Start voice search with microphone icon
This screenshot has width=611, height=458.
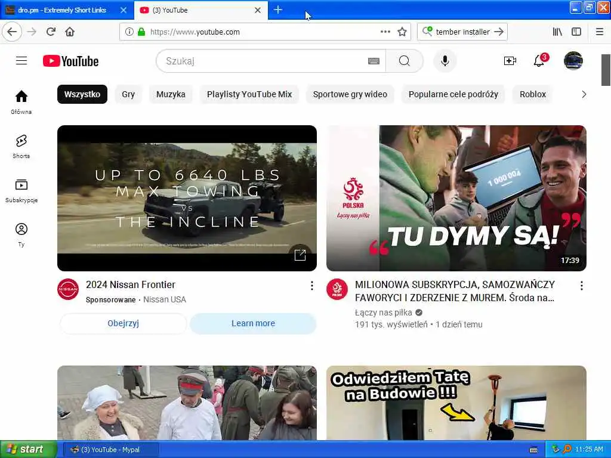(x=445, y=61)
